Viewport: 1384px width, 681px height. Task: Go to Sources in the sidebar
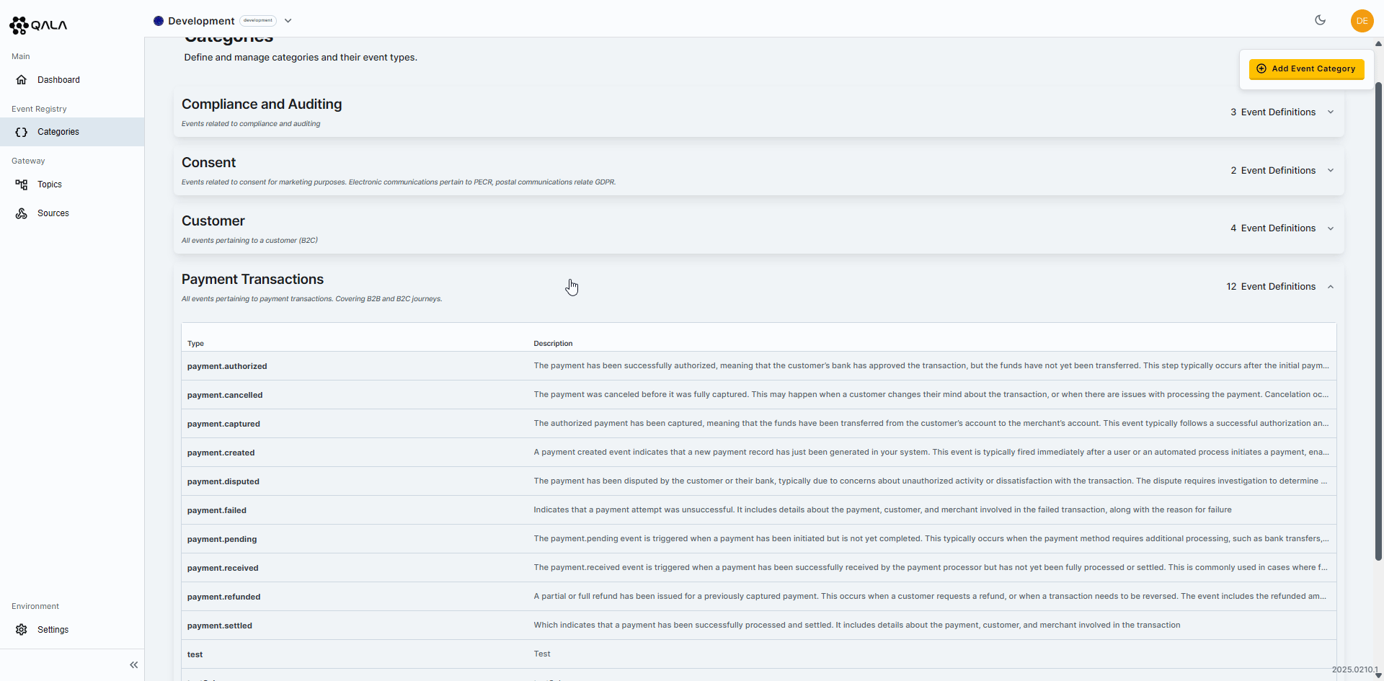[72, 213]
